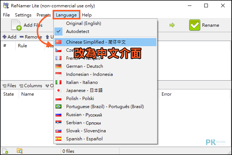Click the French flag icon
Screen dimensions: 232x155
(x=58, y=58)
